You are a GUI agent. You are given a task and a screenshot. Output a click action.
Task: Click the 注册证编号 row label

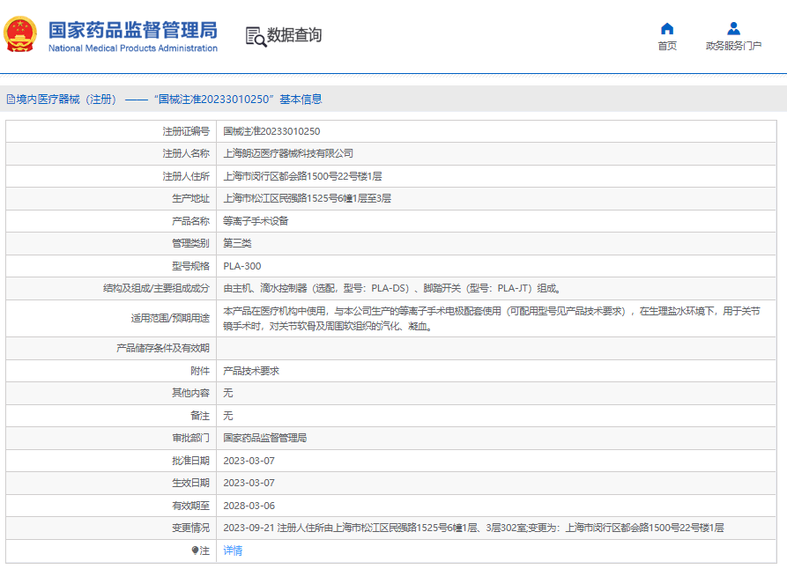pyautogui.click(x=186, y=131)
